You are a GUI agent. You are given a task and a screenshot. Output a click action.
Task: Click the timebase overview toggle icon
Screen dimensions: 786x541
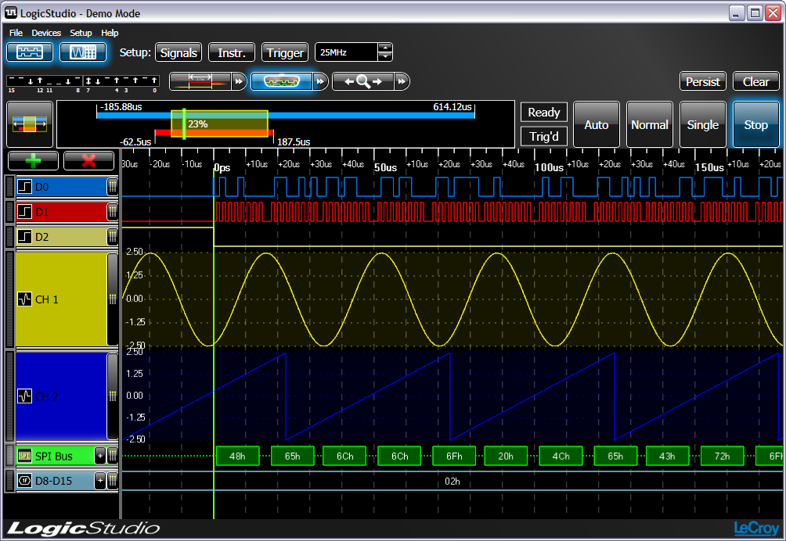(x=30, y=124)
